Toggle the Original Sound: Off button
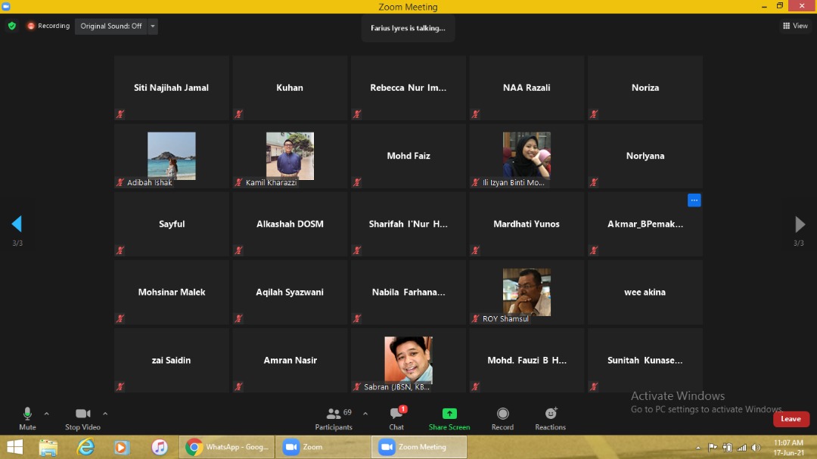This screenshot has width=817, height=459. (x=111, y=26)
